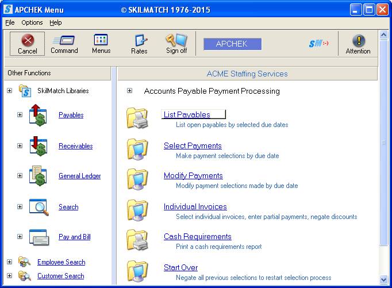Viewport: 392px width, 288px height.
Task: Open the Modify Payments link
Action: [193, 175]
